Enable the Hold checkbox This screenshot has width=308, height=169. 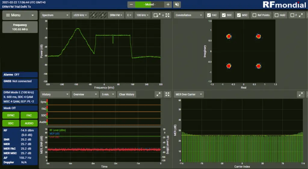coord(276,15)
